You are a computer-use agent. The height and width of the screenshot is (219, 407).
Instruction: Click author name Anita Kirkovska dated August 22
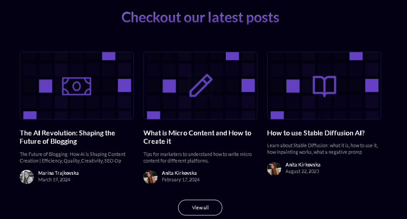click(x=303, y=165)
